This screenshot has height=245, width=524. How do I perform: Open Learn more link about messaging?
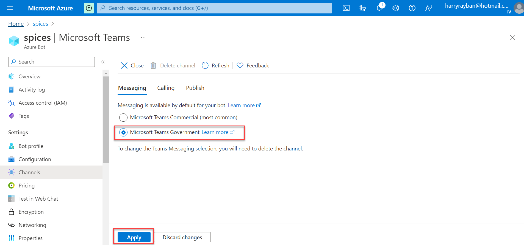[x=244, y=105]
